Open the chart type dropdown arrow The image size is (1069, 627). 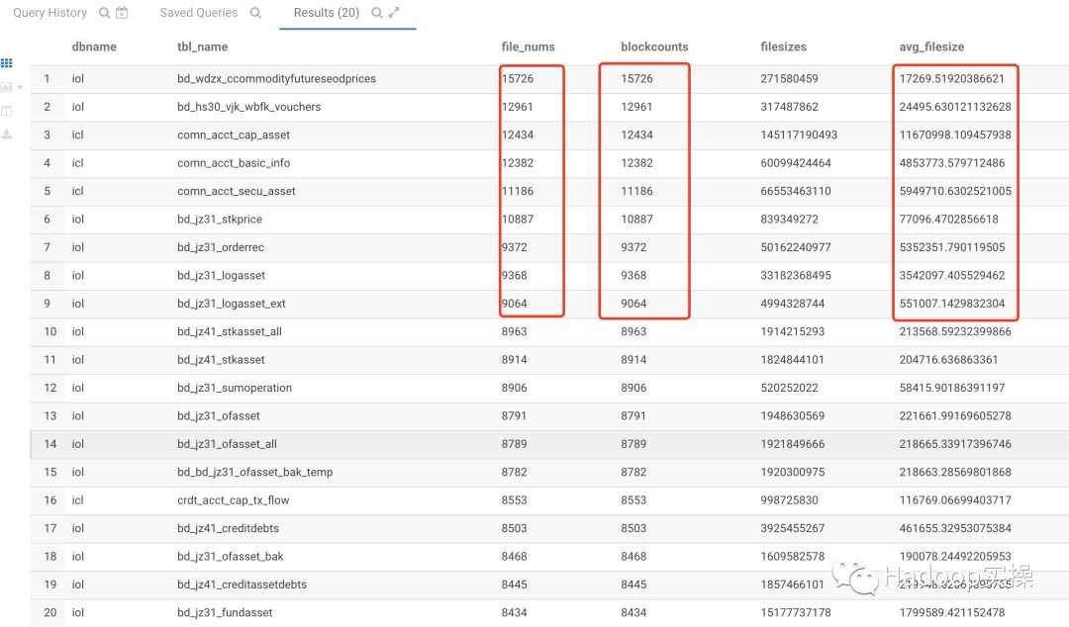click(x=20, y=88)
